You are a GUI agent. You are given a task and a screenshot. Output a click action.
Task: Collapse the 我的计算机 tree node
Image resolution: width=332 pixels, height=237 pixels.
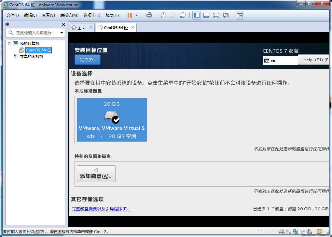click(x=9, y=44)
